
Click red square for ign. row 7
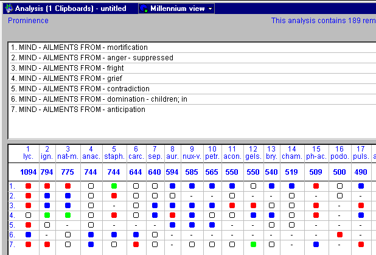tap(47, 245)
